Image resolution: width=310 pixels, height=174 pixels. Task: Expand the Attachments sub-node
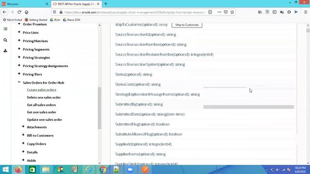pos(23,127)
